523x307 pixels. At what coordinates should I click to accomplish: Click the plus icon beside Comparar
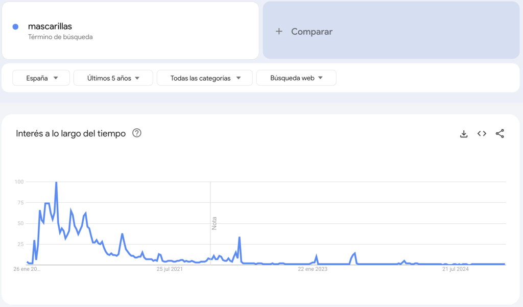tap(279, 32)
